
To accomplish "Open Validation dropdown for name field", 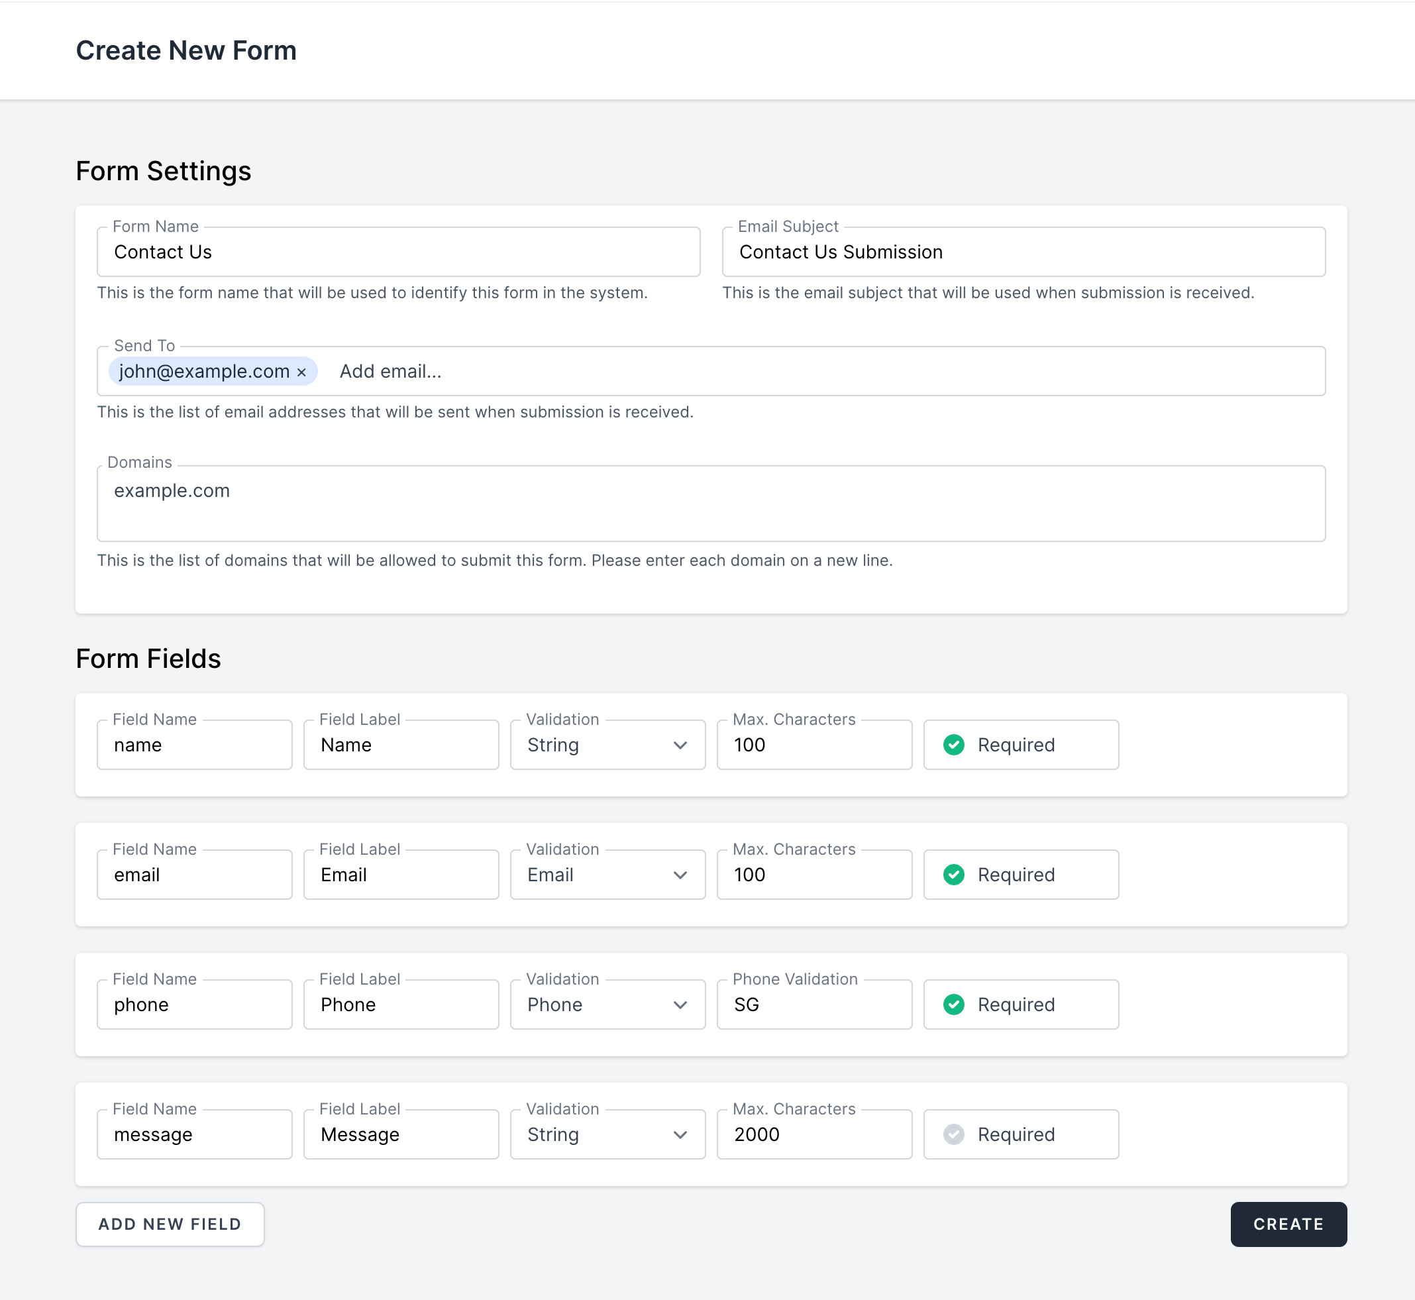I will point(607,745).
